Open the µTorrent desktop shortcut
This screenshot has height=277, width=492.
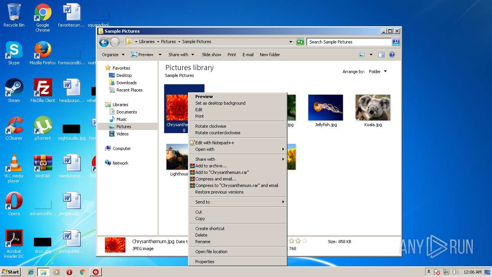pos(43,128)
